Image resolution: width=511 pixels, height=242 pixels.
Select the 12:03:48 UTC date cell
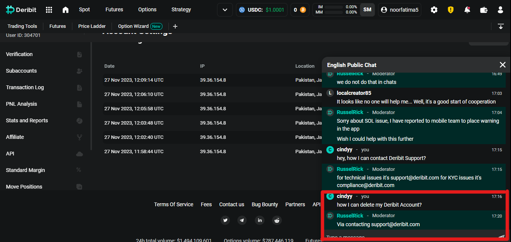click(x=134, y=123)
